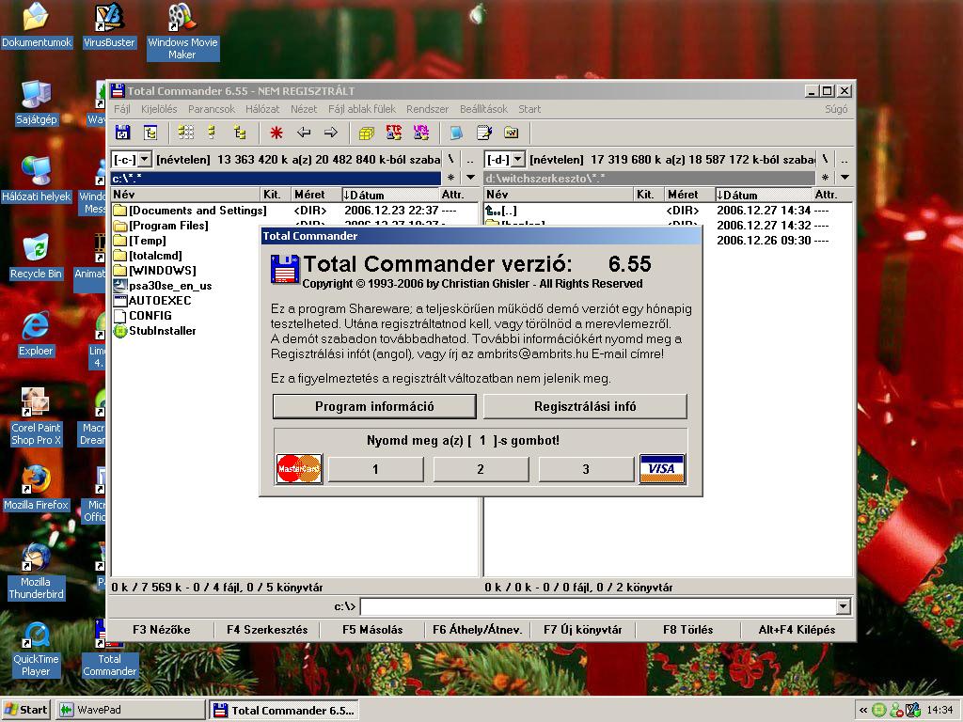Click the back arrow toolbar icon

tap(304, 133)
